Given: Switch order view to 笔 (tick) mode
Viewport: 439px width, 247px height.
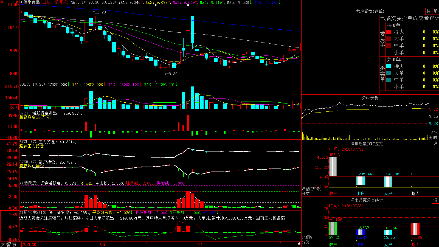Looking at the screenshot, I should click(x=436, y=11).
